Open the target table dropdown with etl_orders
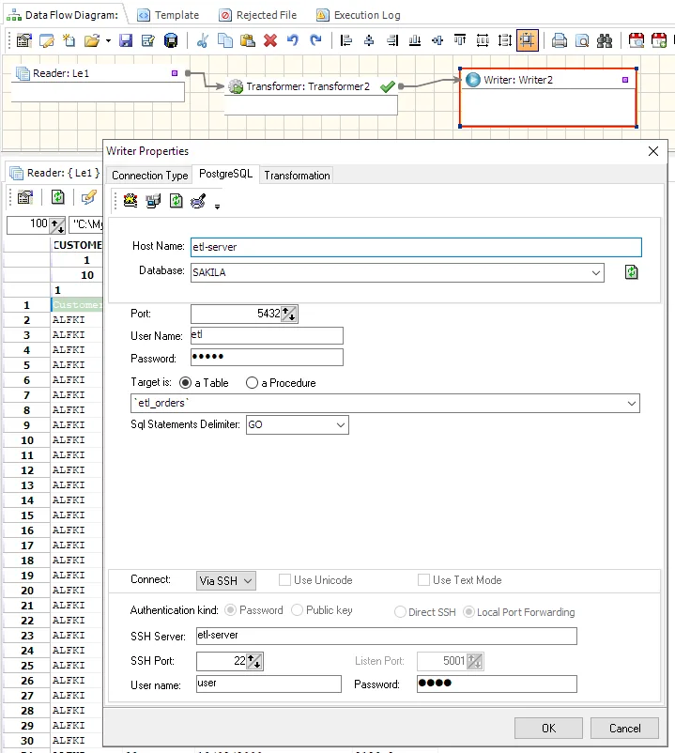 632,404
